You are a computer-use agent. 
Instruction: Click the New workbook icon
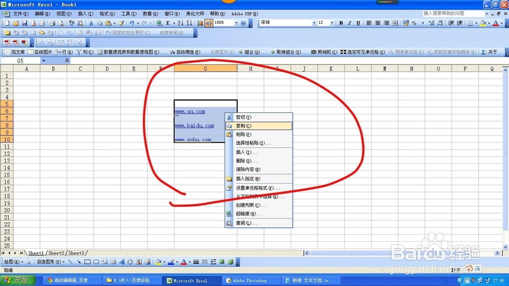pos(7,23)
